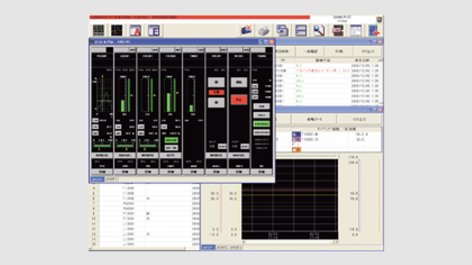Click the document icon with red letter A

click(135, 30)
